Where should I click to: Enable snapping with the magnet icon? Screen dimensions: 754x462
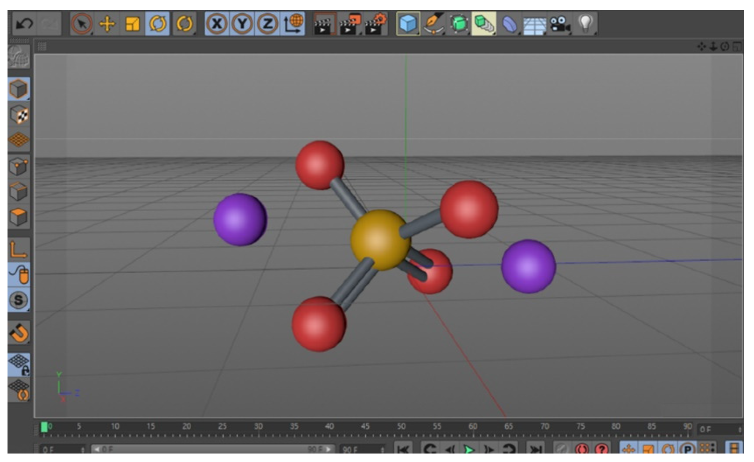point(19,333)
